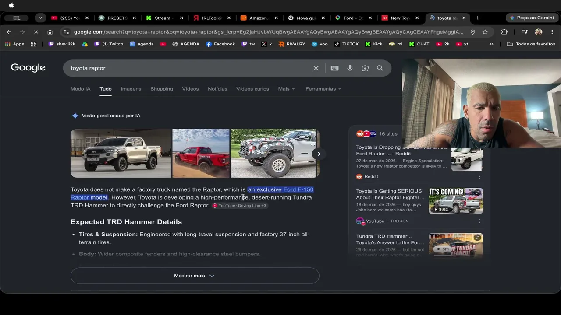
Task: Click the location icon in address bar
Action: click(472, 32)
